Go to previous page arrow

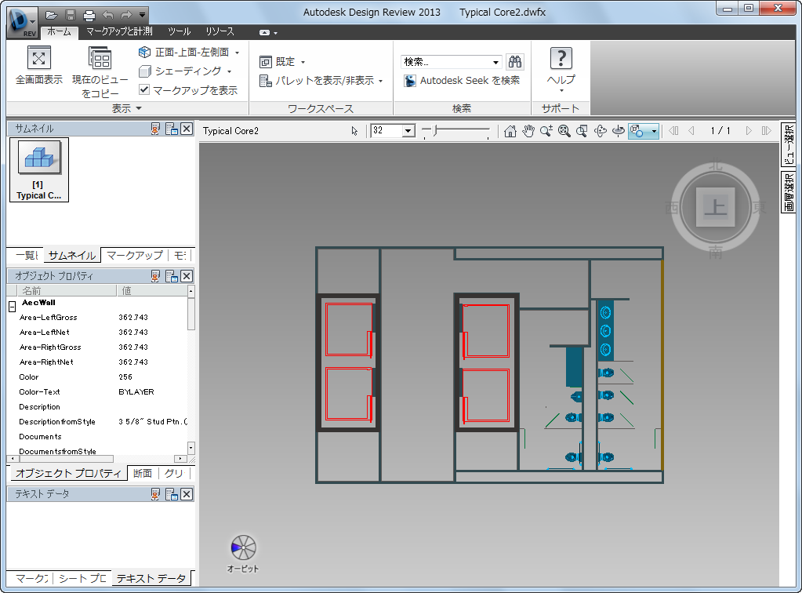point(691,131)
